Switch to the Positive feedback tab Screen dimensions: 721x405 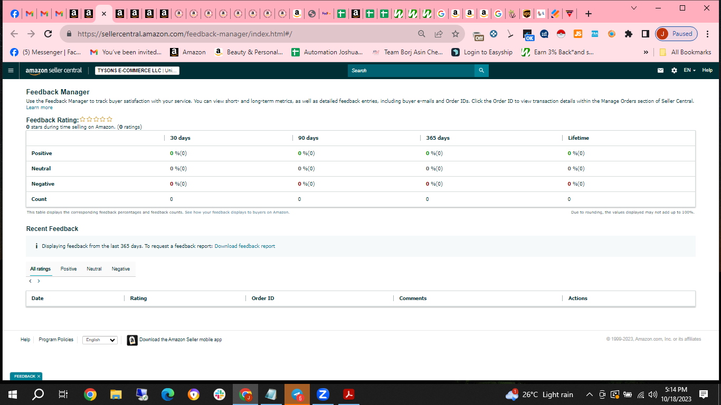pos(69,269)
